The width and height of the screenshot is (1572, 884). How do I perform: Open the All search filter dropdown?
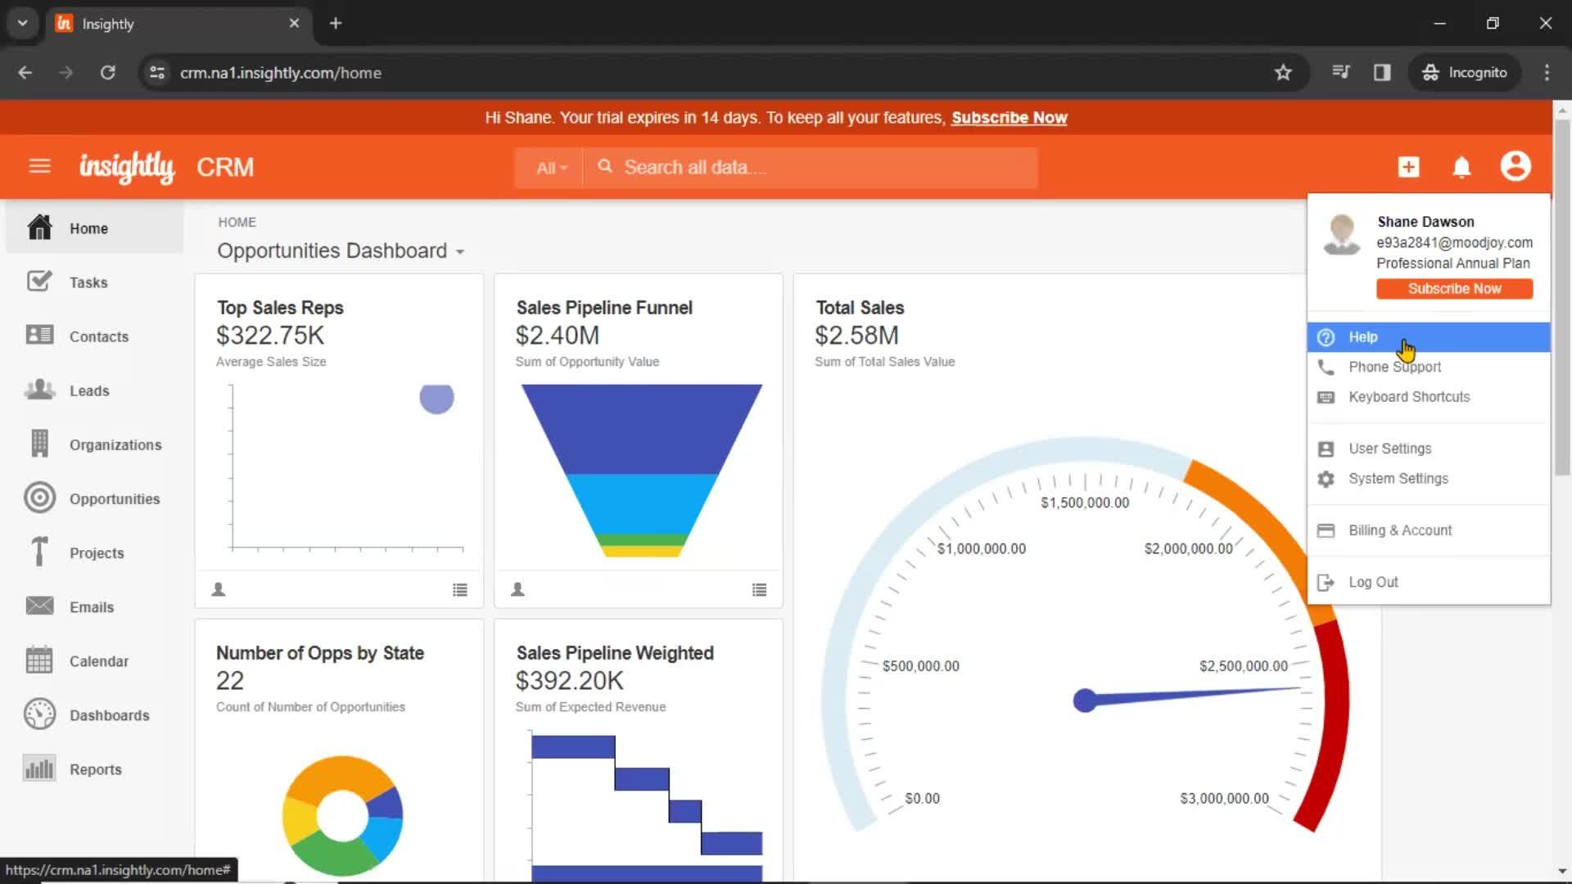(x=550, y=168)
